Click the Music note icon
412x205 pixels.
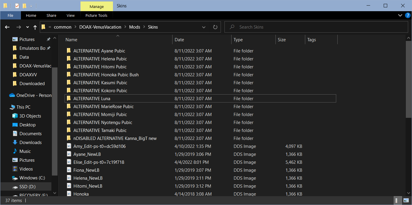(15, 151)
